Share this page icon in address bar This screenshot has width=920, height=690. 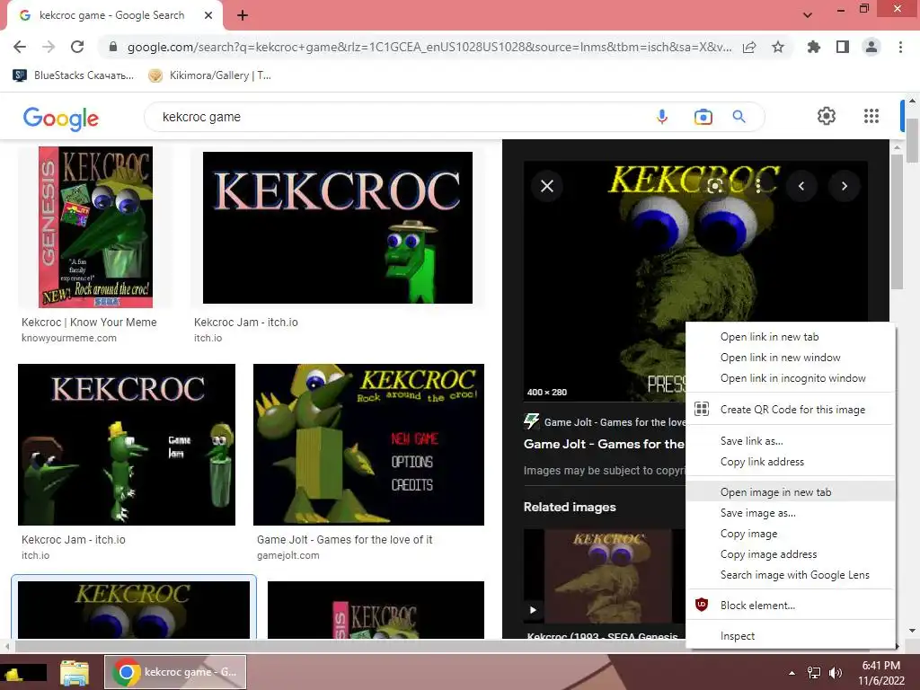pos(749,47)
